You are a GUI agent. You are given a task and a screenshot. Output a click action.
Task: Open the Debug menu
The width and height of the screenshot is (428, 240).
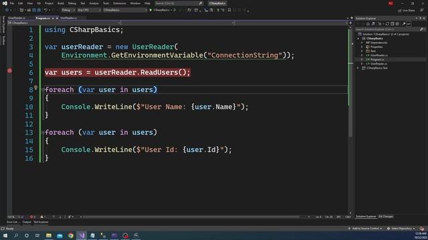[72, 3]
